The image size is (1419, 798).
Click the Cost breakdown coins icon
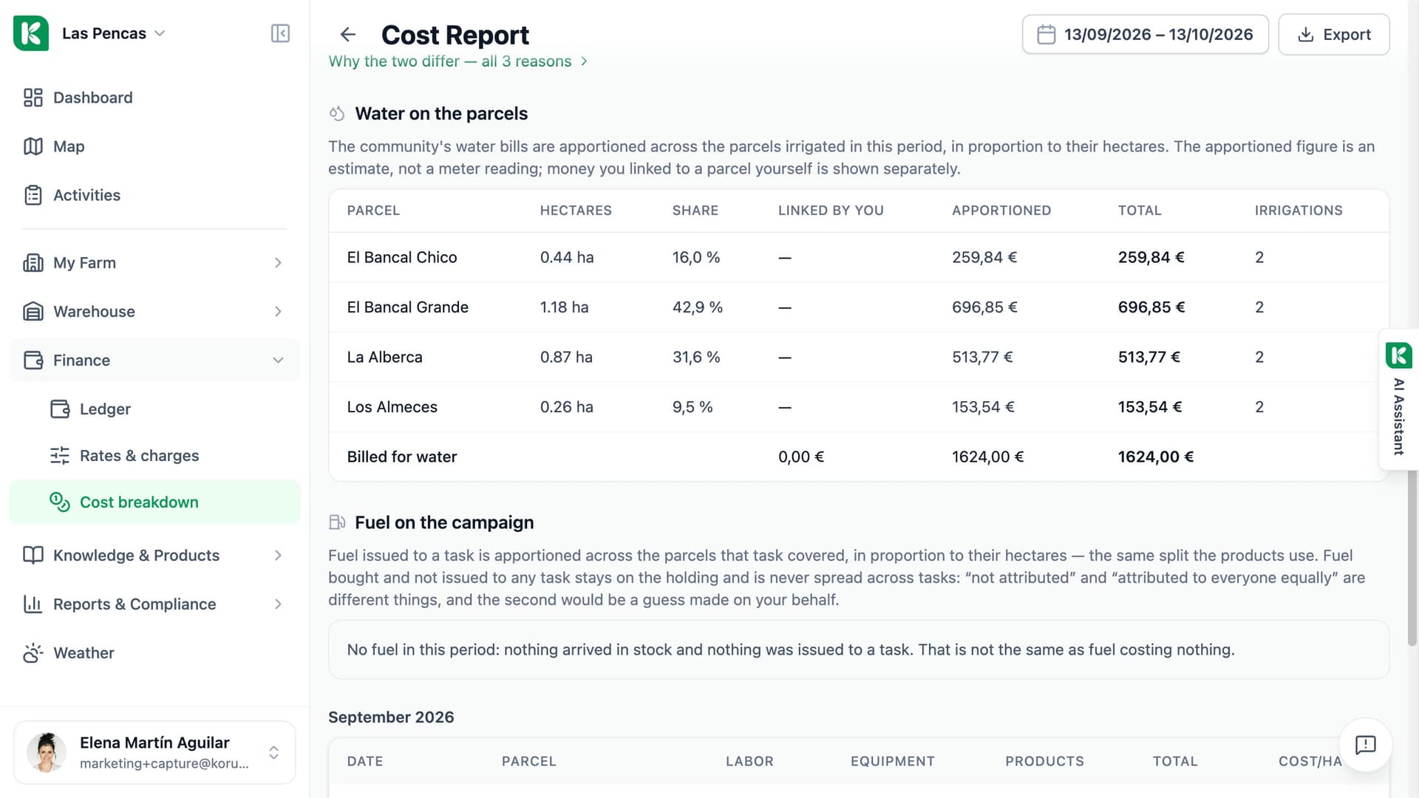(x=60, y=502)
